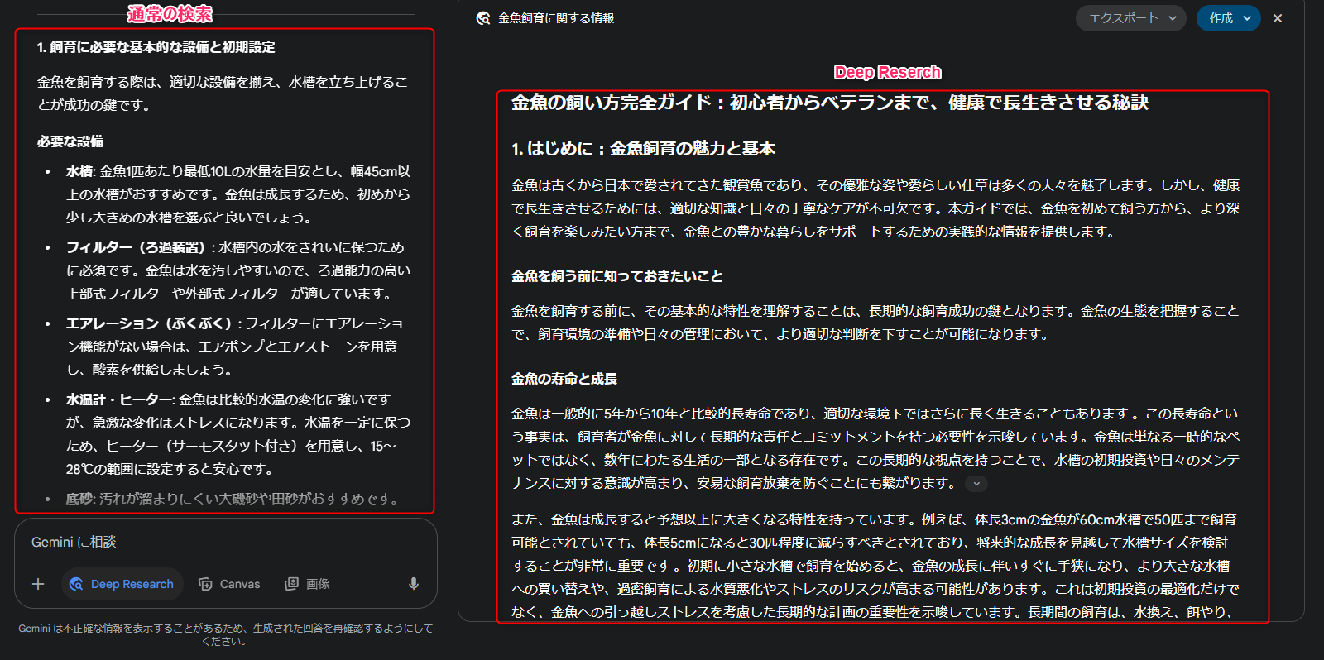Click the Canvas icon in the prompt bar
This screenshot has height=660, width=1324.
coord(205,584)
